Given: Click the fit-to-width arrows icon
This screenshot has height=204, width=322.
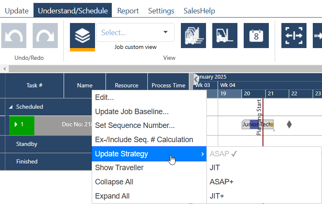Looking at the screenshot, I should [x=294, y=36].
